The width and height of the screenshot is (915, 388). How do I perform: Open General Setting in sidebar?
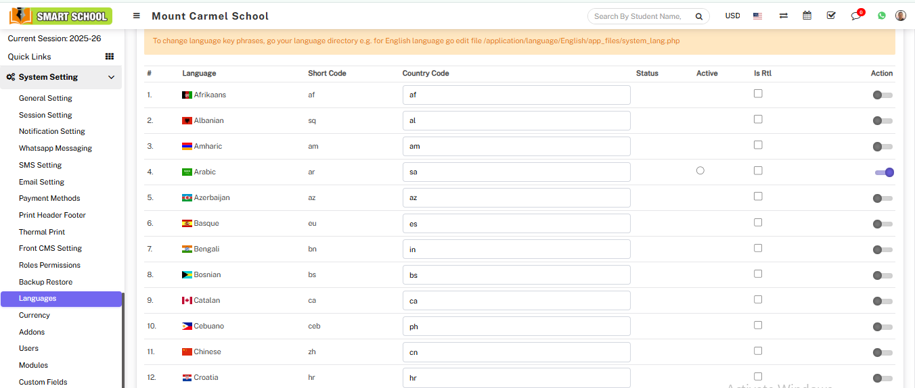(45, 98)
